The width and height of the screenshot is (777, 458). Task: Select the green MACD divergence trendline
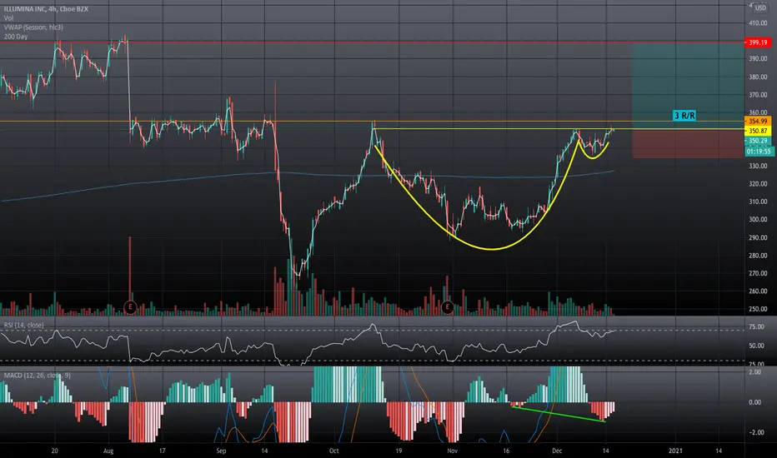(x=559, y=414)
